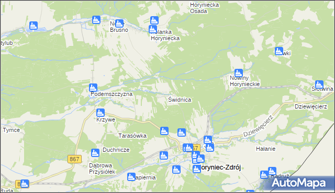This screenshot has height=193, width=335.
Task: Click the 867 road badge near Dąbrowa Przysiółek
Action: tap(74, 159)
